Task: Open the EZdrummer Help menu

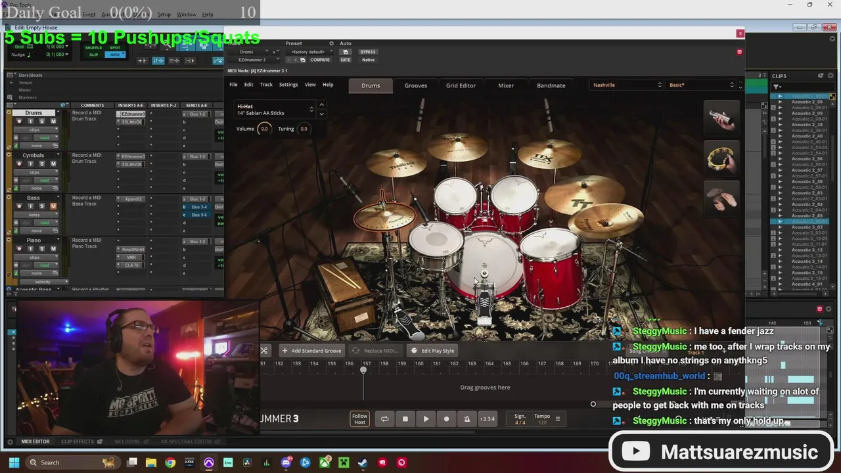Action: coord(328,85)
